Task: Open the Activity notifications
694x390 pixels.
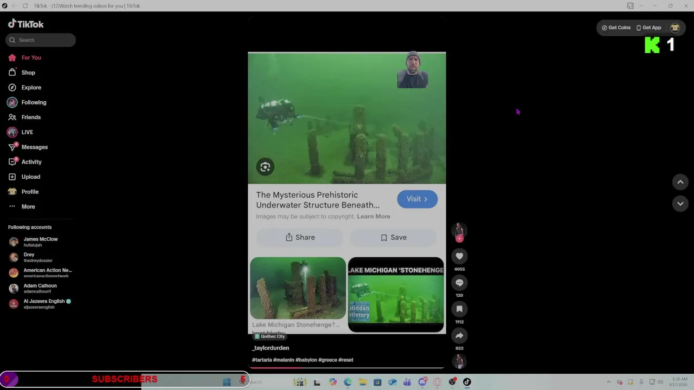Action: (x=25, y=162)
